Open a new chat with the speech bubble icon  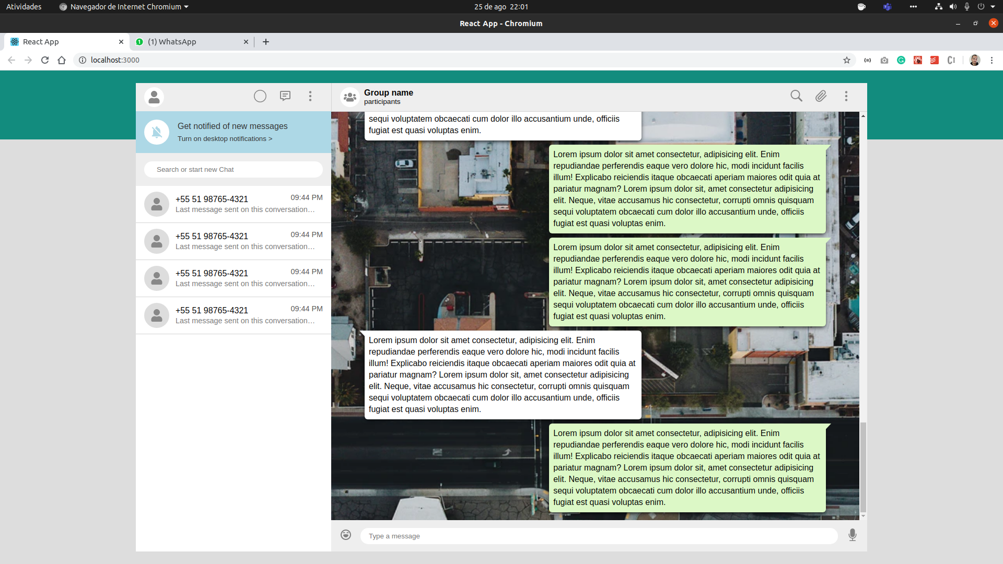point(285,96)
